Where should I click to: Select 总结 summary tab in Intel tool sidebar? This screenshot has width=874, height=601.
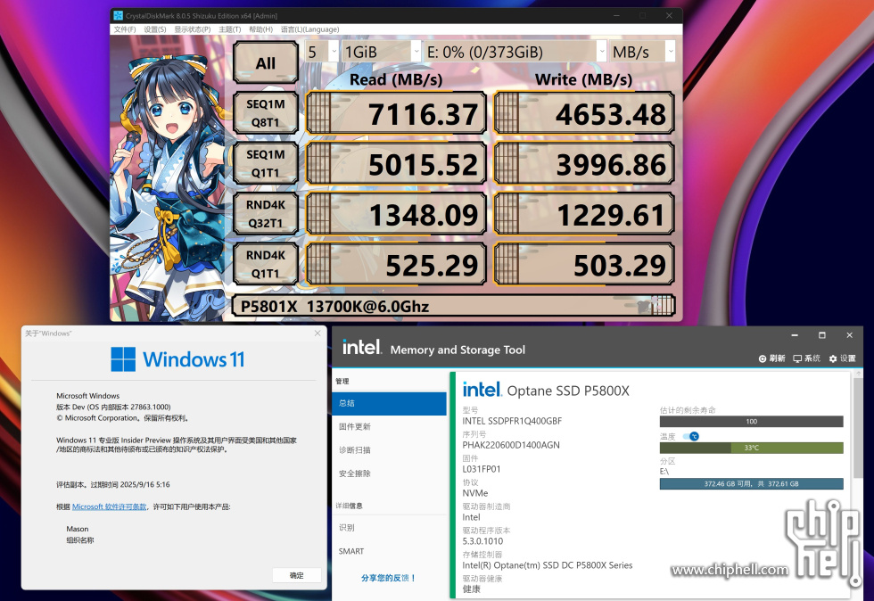(x=389, y=403)
